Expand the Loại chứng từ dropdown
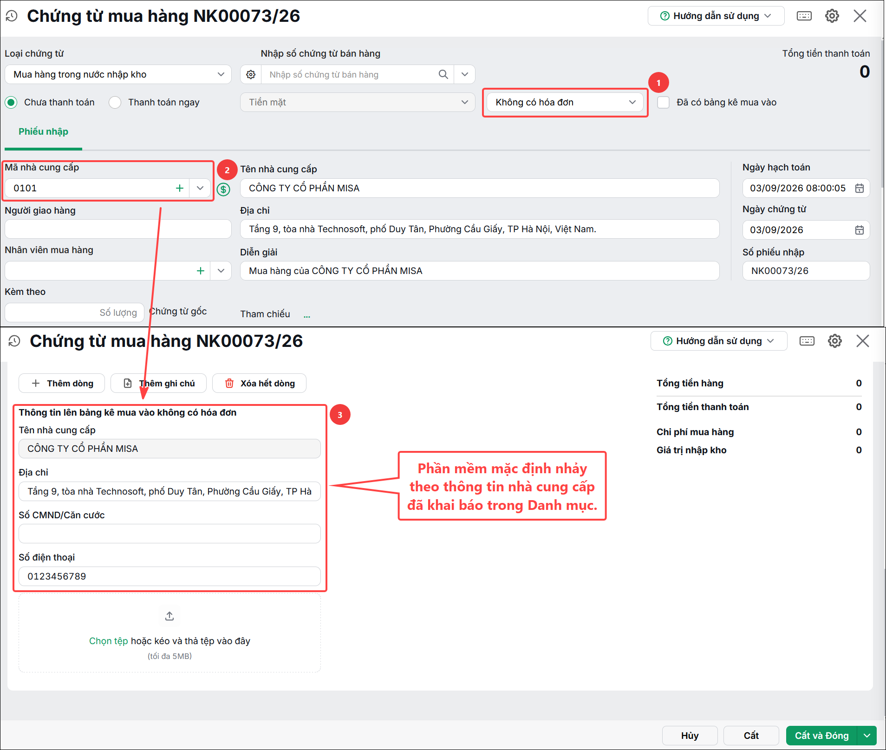 (x=118, y=74)
